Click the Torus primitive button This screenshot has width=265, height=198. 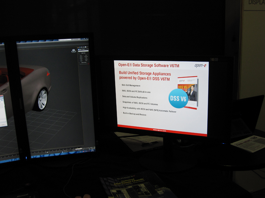(81, 59)
